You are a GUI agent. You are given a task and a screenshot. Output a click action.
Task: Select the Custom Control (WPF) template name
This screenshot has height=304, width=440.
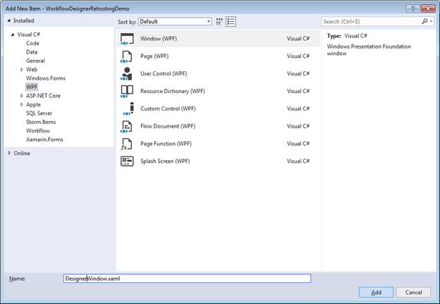tap(168, 109)
